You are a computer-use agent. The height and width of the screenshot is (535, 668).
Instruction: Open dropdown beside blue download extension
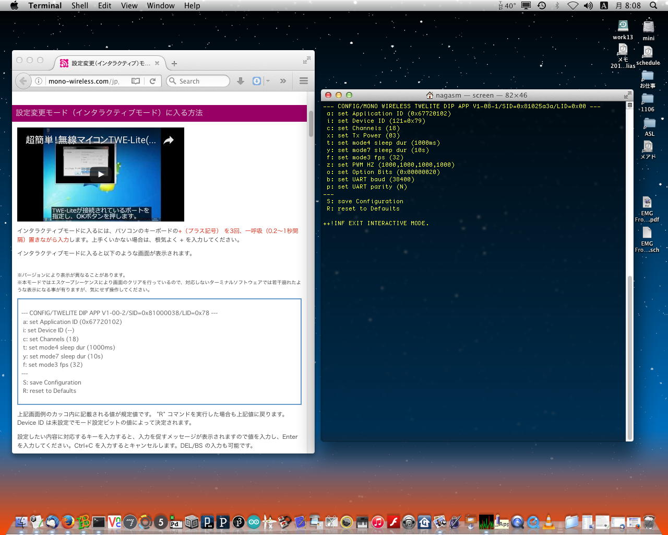pyautogui.click(x=268, y=81)
